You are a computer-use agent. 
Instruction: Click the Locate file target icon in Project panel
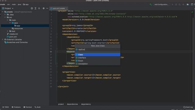(32, 8)
